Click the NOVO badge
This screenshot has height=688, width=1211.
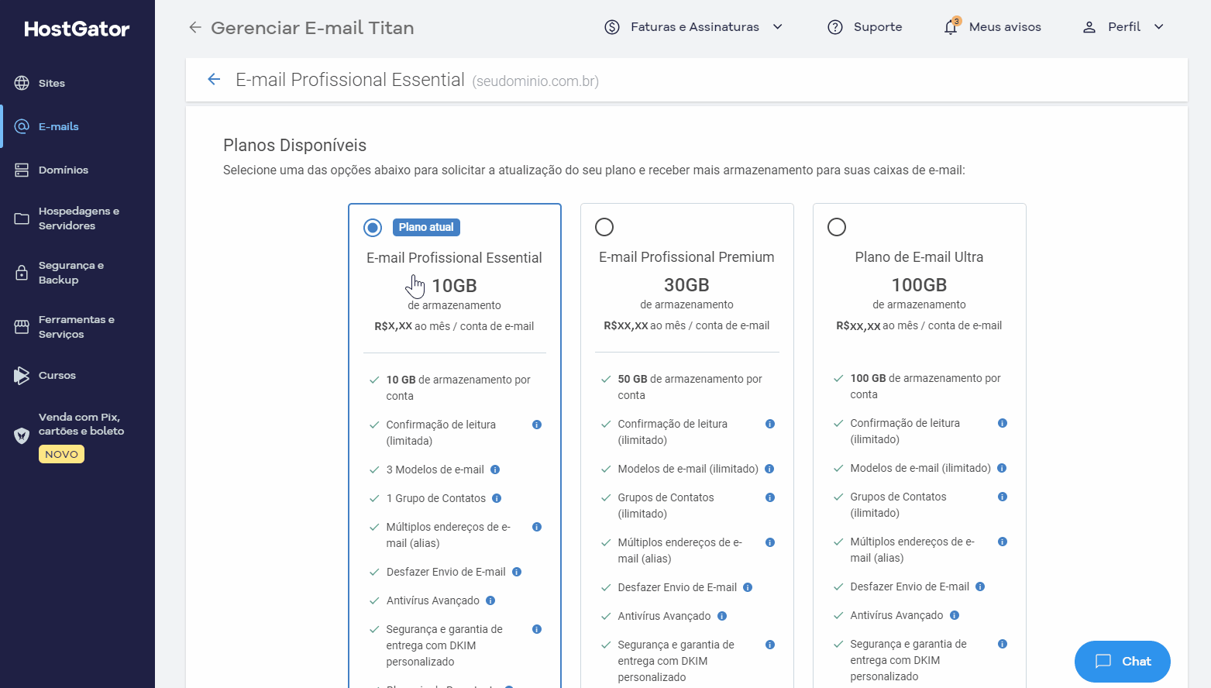click(61, 454)
